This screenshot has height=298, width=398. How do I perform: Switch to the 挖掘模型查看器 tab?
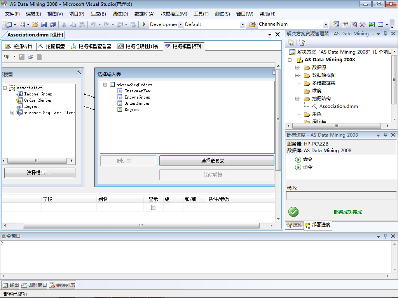91,46
